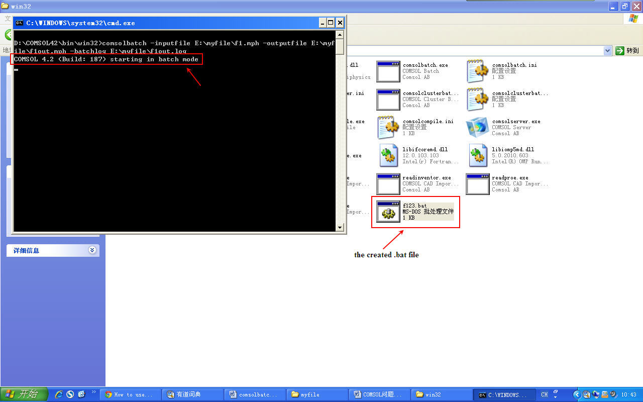Screen dimensions: 643x402
Task: Click the first system tray icon
Action: click(x=587, y=394)
